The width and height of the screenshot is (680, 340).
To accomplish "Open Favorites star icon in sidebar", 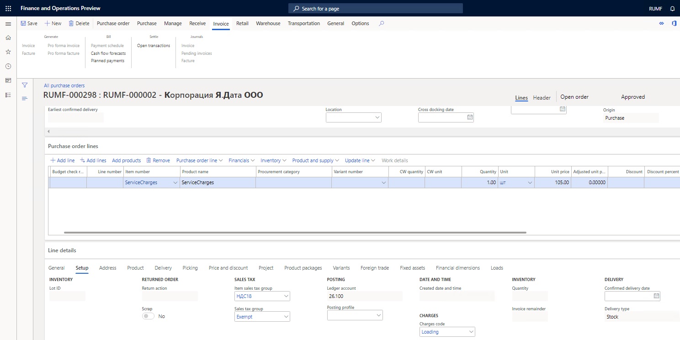I will (x=8, y=52).
